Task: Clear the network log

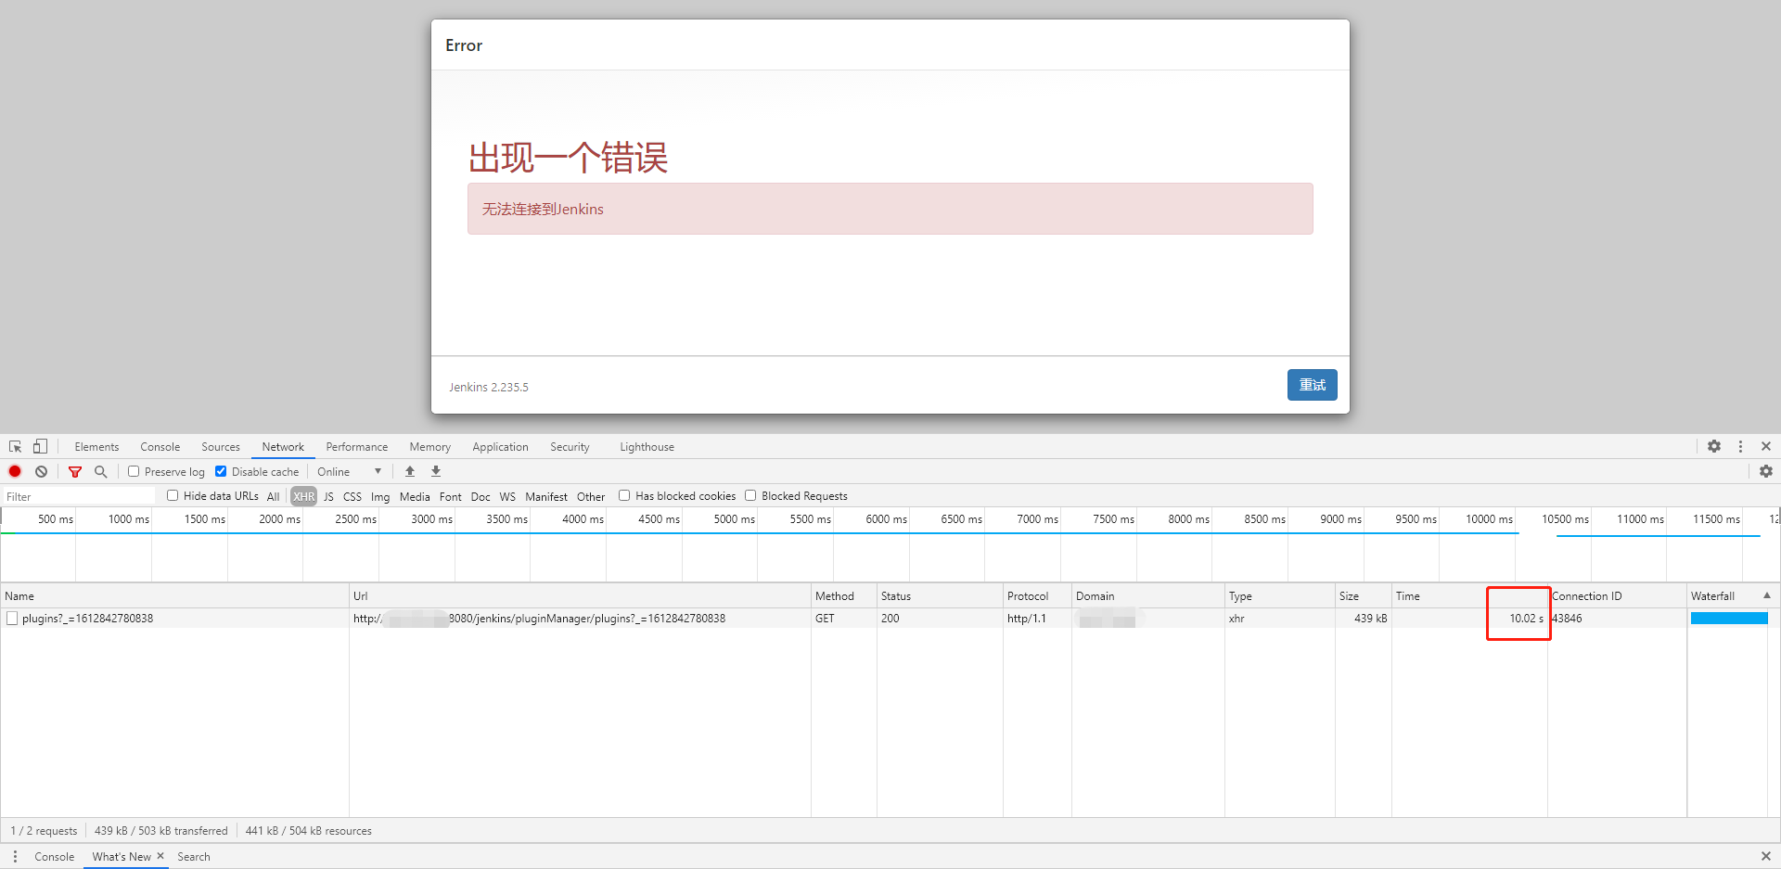Action: 41,471
